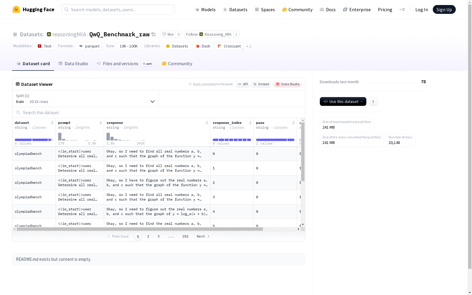The height and width of the screenshot is (295, 472).
Task: Sort by the response column
Action: (x=207, y=123)
